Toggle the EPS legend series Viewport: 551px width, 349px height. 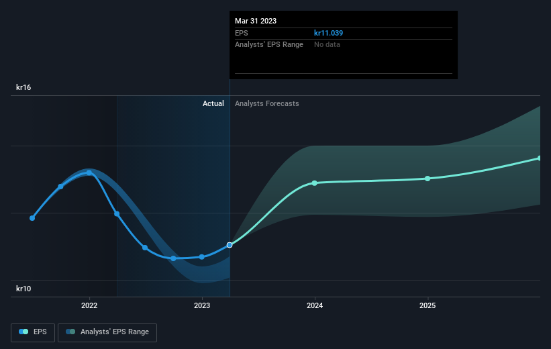pyautogui.click(x=33, y=332)
